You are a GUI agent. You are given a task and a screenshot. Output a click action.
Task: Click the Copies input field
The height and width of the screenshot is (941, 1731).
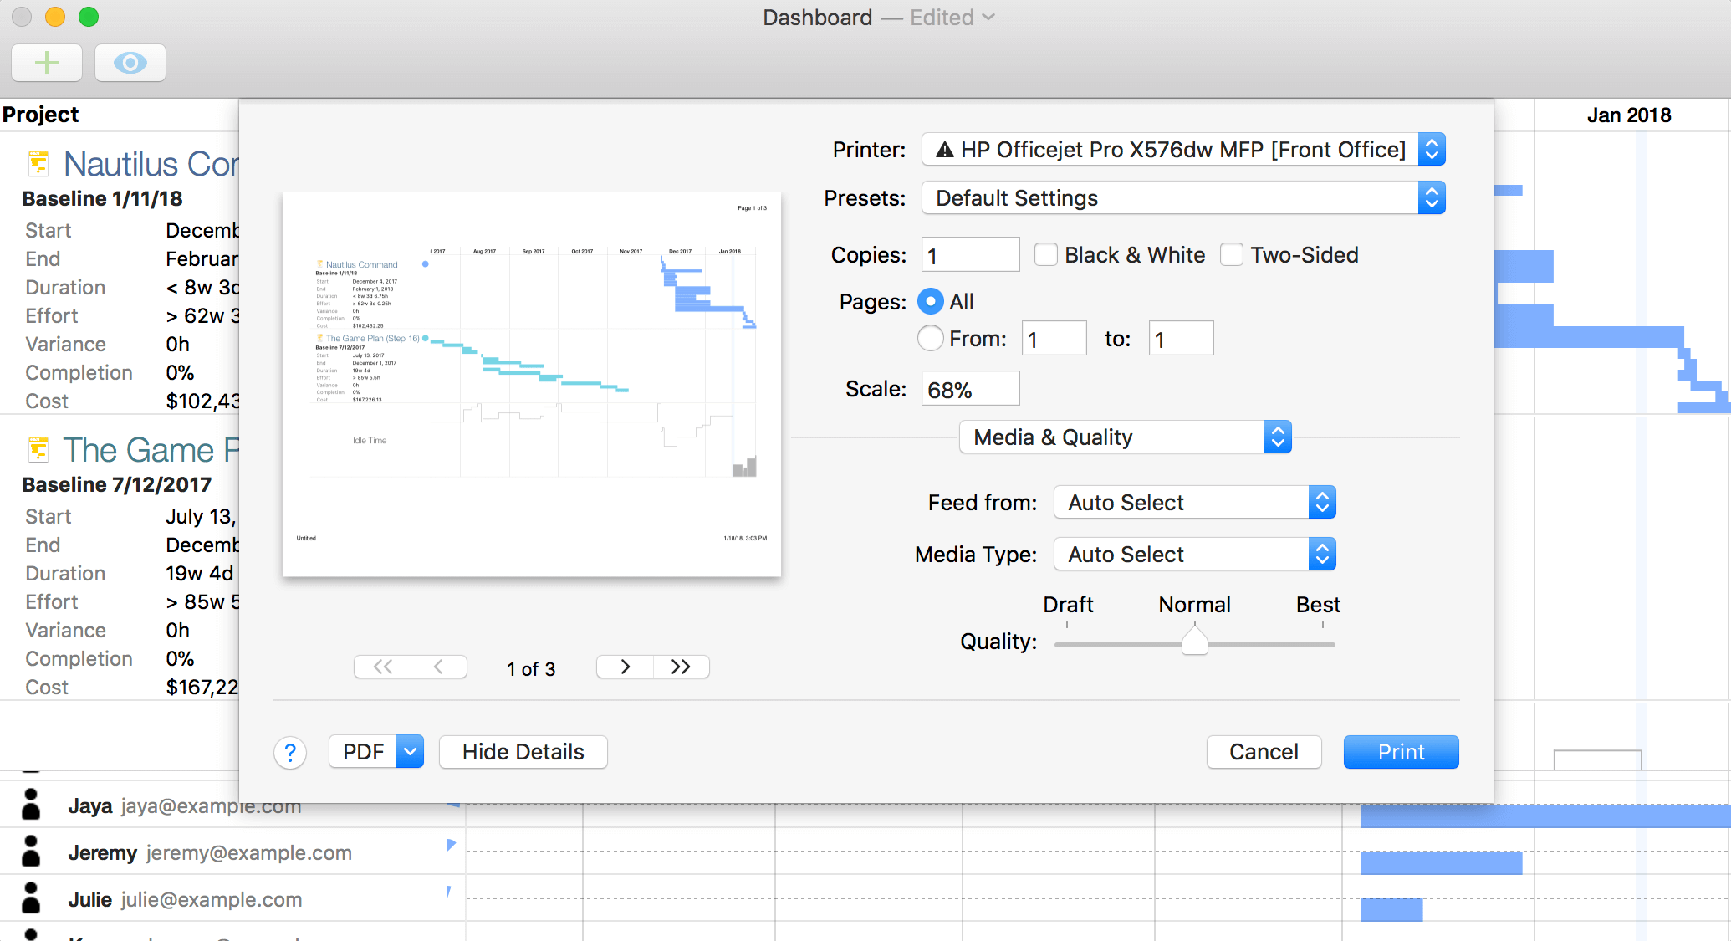pyautogui.click(x=970, y=254)
